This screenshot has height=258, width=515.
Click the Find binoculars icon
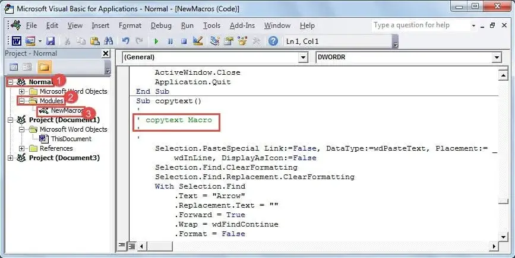pos(109,41)
